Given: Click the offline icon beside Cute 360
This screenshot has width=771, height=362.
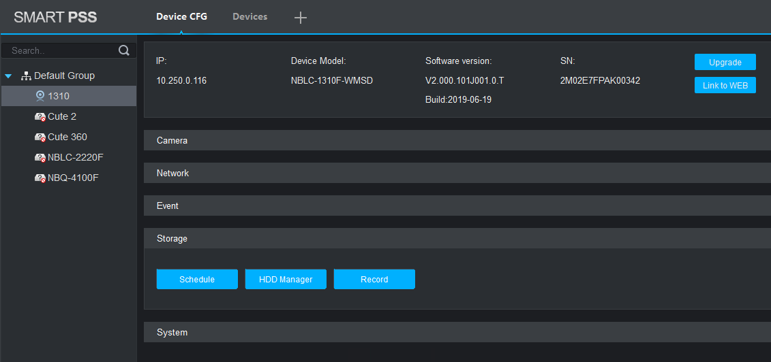Looking at the screenshot, I should click(40, 137).
